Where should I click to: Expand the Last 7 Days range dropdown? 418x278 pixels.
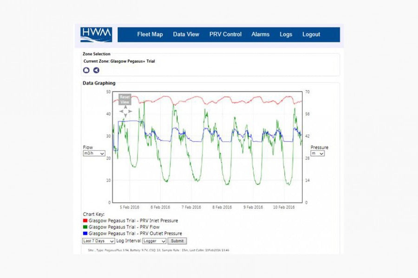(98, 241)
